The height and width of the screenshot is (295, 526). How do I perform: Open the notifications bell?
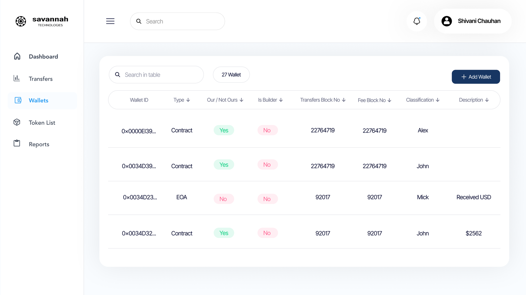click(417, 21)
